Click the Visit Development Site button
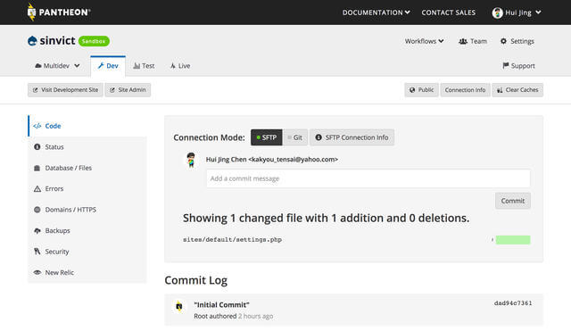This screenshot has height=331, width=571. click(x=65, y=90)
